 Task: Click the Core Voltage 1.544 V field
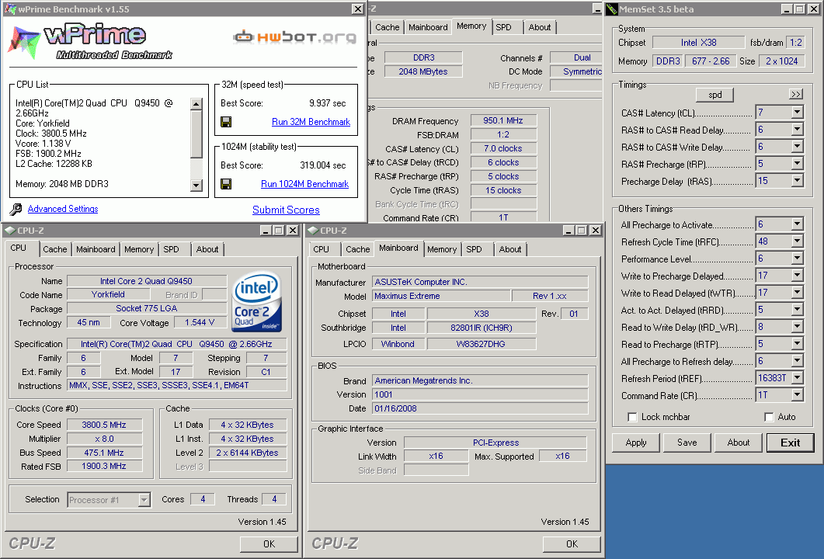[x=200, y=322]
